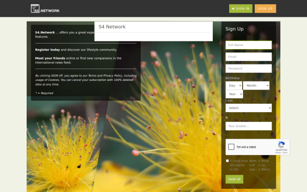307x192 pixels.
Task: Focus the Full Name field
Action: click(249, 45)
